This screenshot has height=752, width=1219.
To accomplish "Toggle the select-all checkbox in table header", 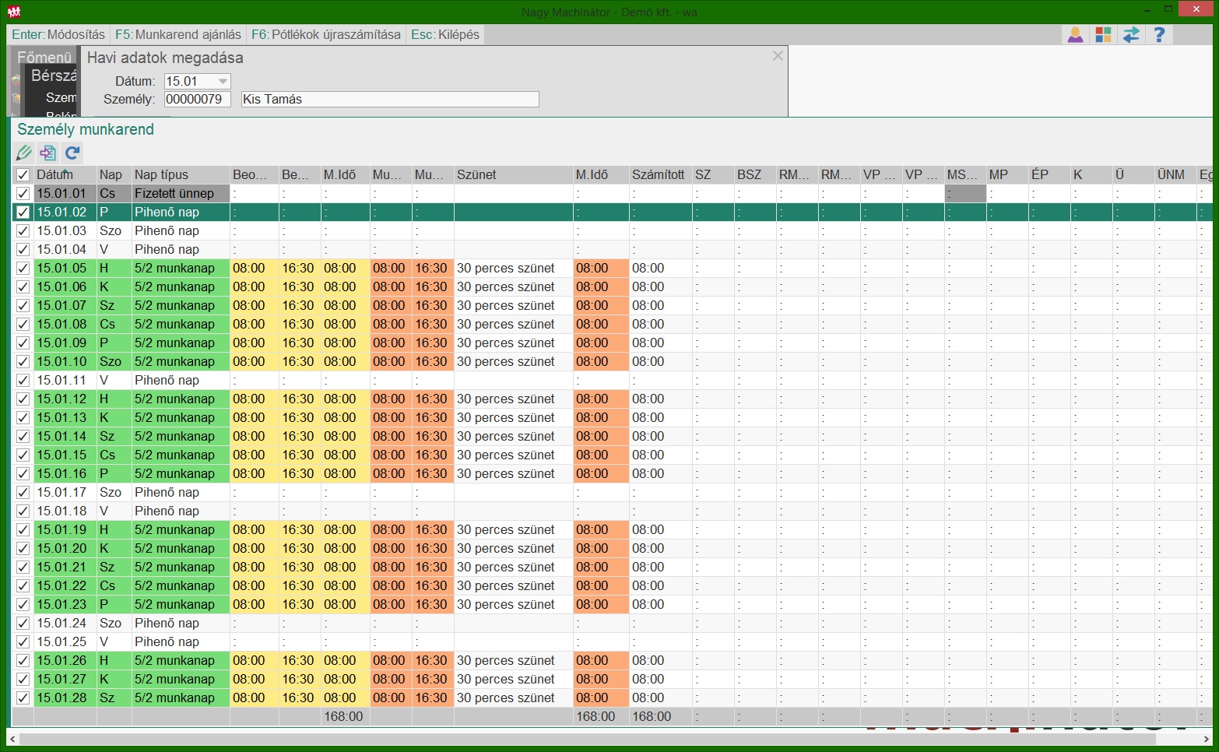I will click(23, 175).
